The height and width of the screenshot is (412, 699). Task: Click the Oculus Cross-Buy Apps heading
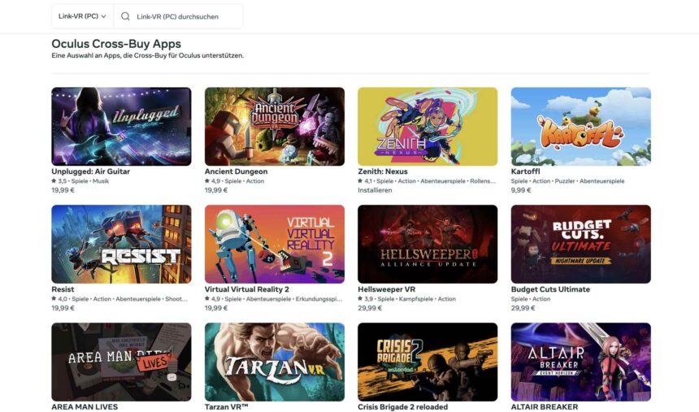116,44
